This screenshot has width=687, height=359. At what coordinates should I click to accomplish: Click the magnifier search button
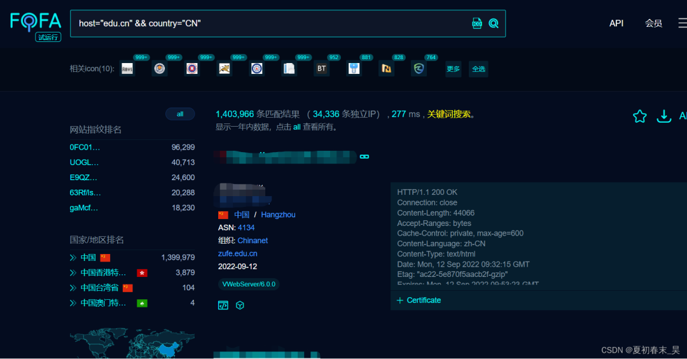coord(494,23)
